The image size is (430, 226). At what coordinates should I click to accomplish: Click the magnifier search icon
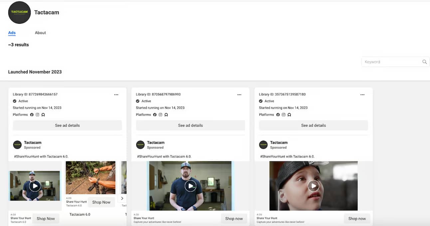(425, 62)
